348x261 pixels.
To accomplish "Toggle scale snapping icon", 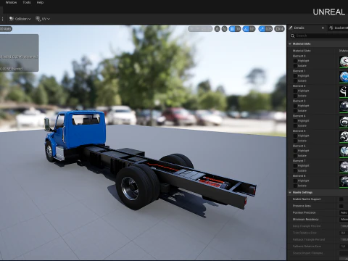I will coord(262,29).
